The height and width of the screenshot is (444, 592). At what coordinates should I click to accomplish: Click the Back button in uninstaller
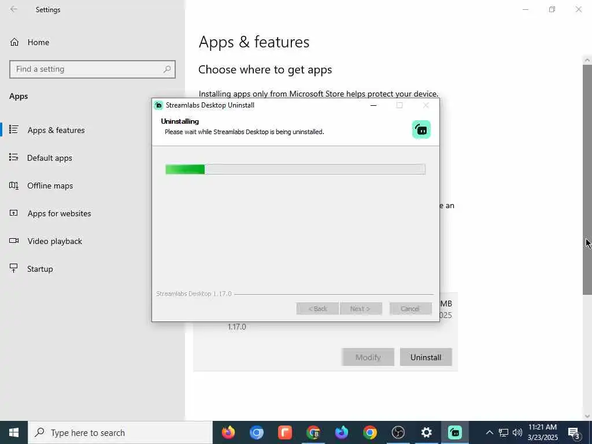(317, 309)
